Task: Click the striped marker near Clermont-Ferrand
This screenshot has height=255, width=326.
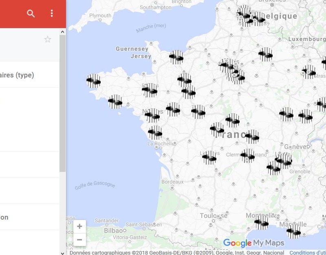Action: pos(247,156)
